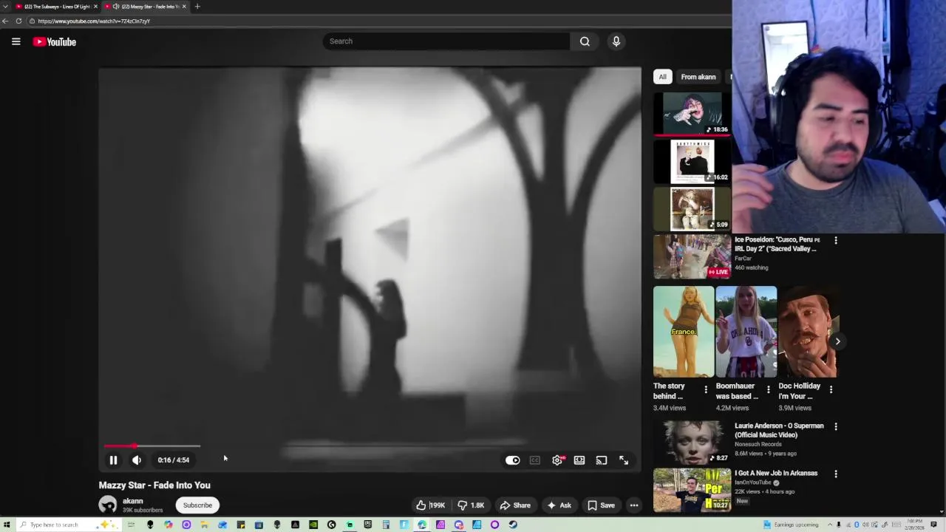The height and width of the screenshot is (532, 946).
Task: Open options for the Arkansas job video
Action: (836, 474)
